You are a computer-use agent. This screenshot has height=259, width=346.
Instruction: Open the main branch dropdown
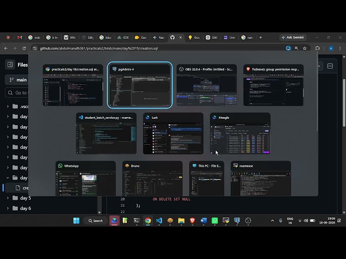(x=17, y=80)
